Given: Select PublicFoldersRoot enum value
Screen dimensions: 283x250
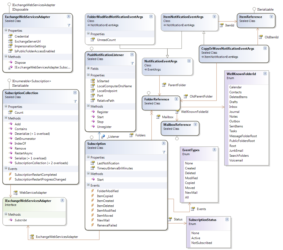Looking at the screenshot, I should pyautogui.click(x=242, y=141).
